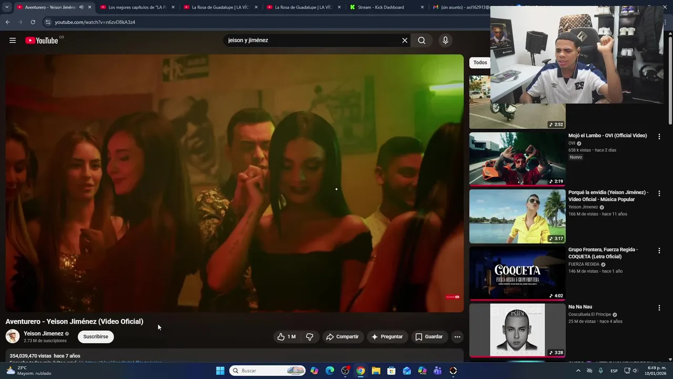Screen dimensions: 673x379
Task: Reload the page in Chrome
Action: click(x=33, y=22)
